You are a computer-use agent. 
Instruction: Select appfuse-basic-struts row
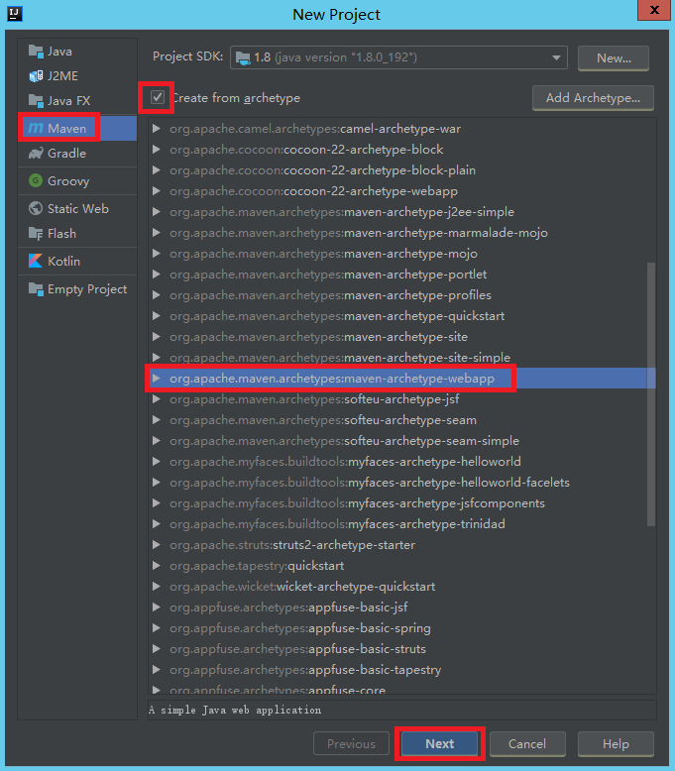pos(402,649)
